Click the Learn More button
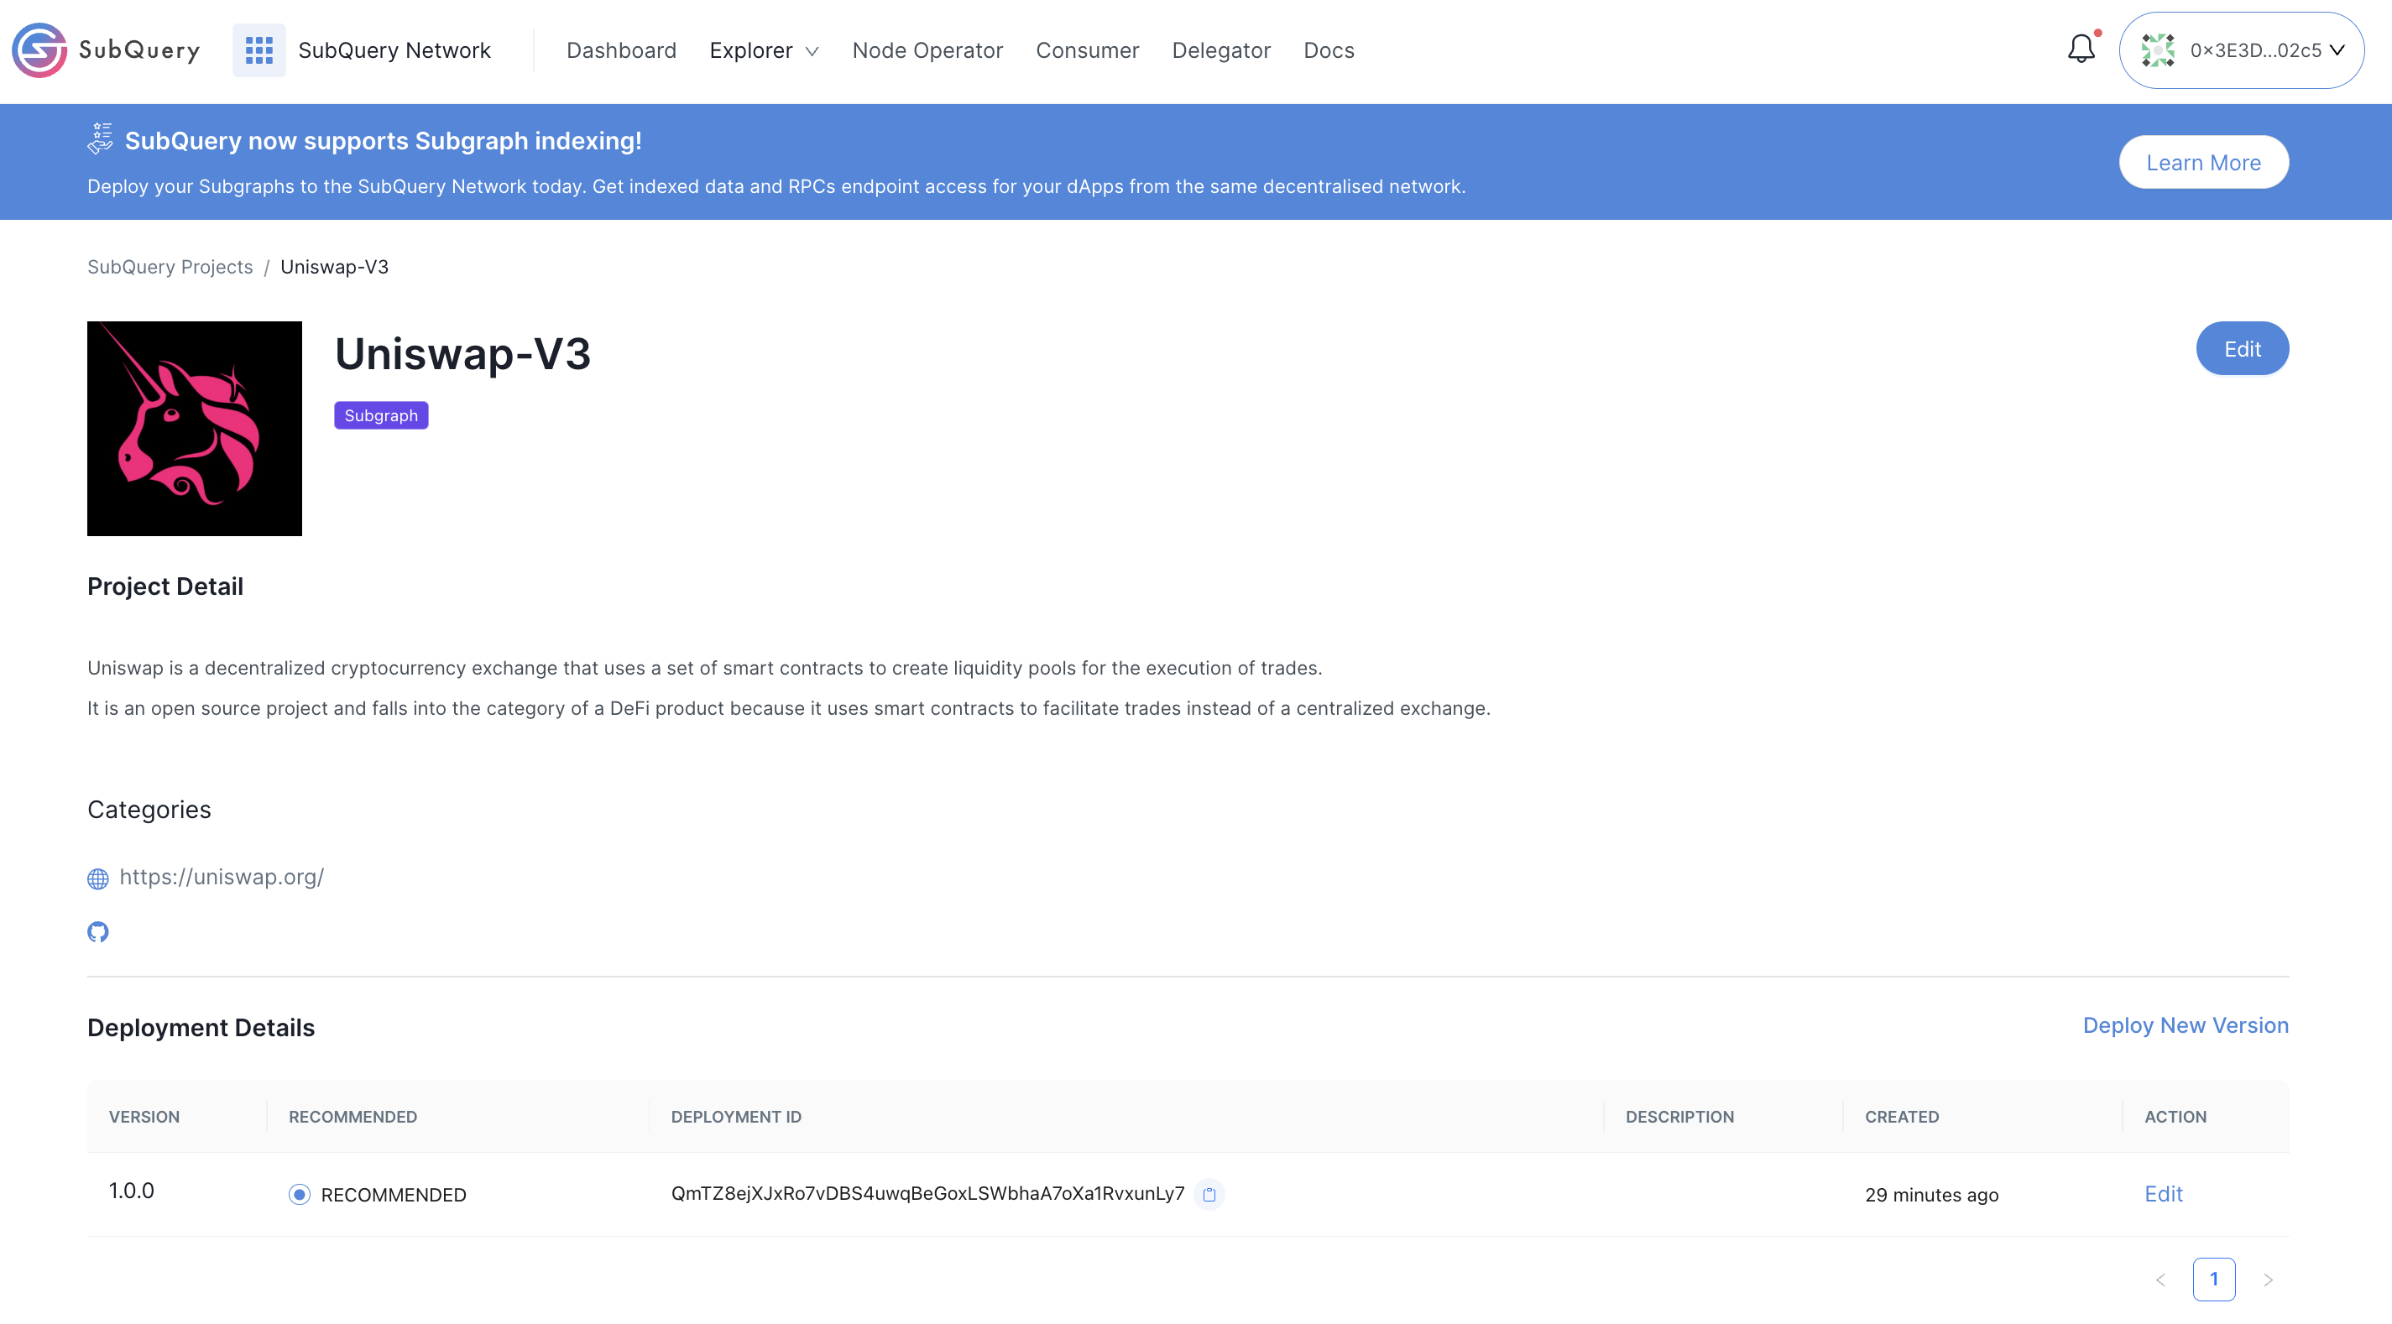 (x=2203, y=161)
